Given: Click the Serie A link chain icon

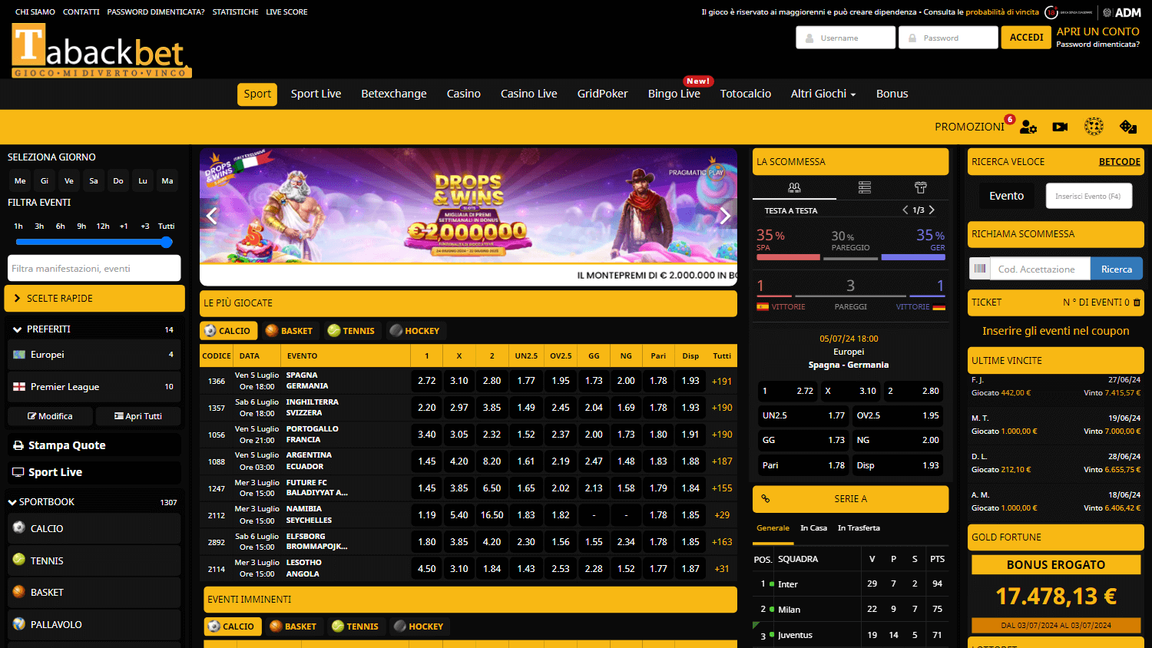Looking at the screenshot, I should (766, 499).
